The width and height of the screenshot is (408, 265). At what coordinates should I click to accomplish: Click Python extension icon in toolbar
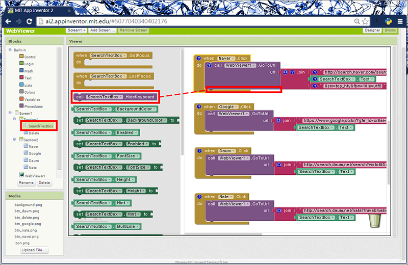tap(389, 21)
